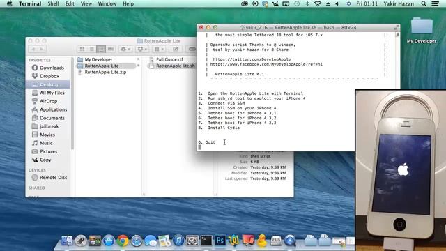446x251 pixels.
Task: Open Spotlight search magnifier
Action: [424, 3]
